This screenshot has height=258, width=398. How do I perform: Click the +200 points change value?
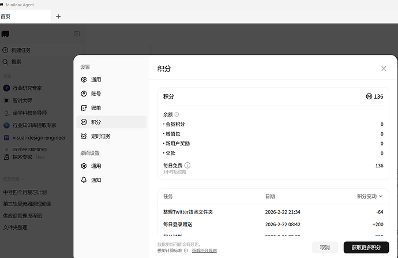[x=378, y=225]
